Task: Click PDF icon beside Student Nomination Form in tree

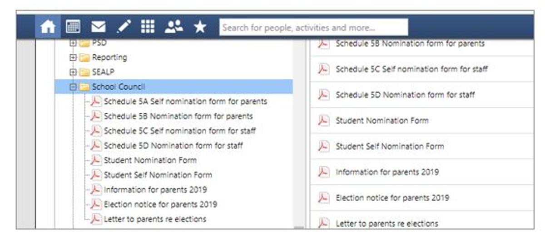Action: 96,160
